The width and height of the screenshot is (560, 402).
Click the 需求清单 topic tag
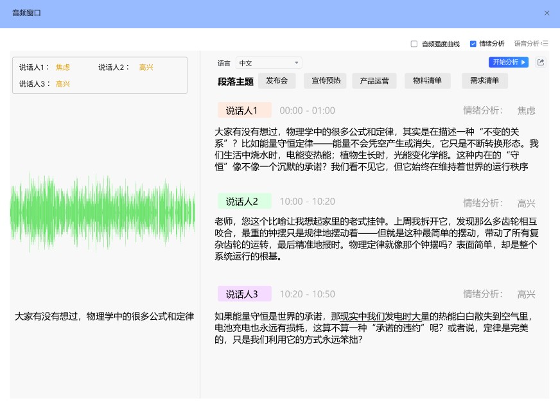pyautogui.click(x=485, y=81)
